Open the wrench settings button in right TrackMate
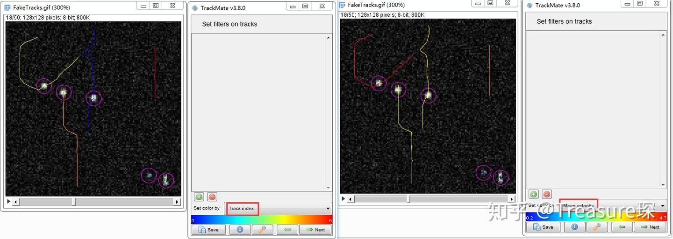This screenshot has height=239, width=673. 597,227
